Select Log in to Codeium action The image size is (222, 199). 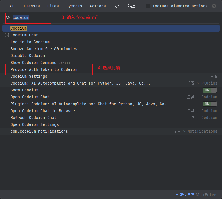30,42
